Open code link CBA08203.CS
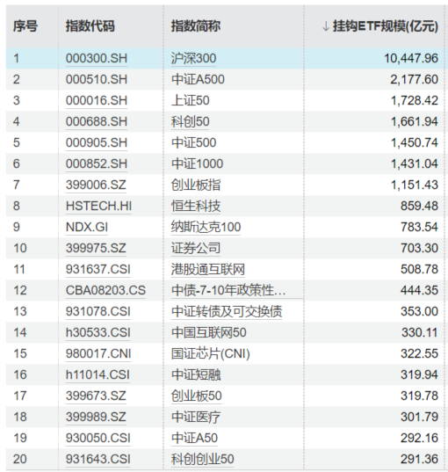448x472 pixels. [x=106, y=290]
